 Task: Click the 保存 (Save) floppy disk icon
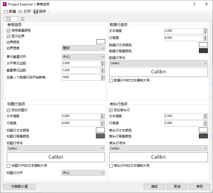tap(35, 12)
